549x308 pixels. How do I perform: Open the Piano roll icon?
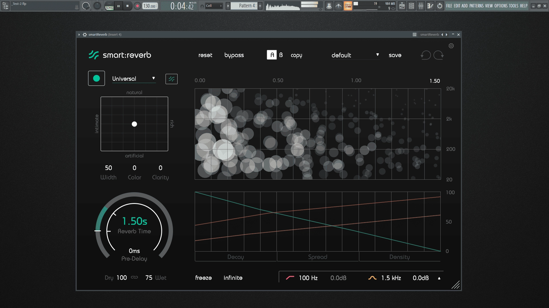point(430,6)
